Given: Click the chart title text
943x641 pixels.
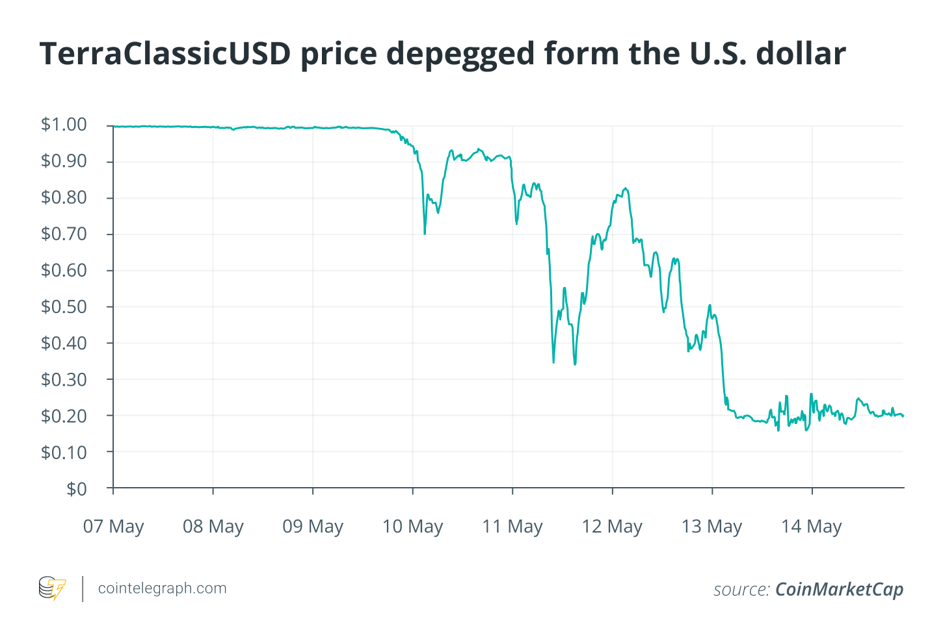Looking at the screenshot, I should click(x=443, y=53).
